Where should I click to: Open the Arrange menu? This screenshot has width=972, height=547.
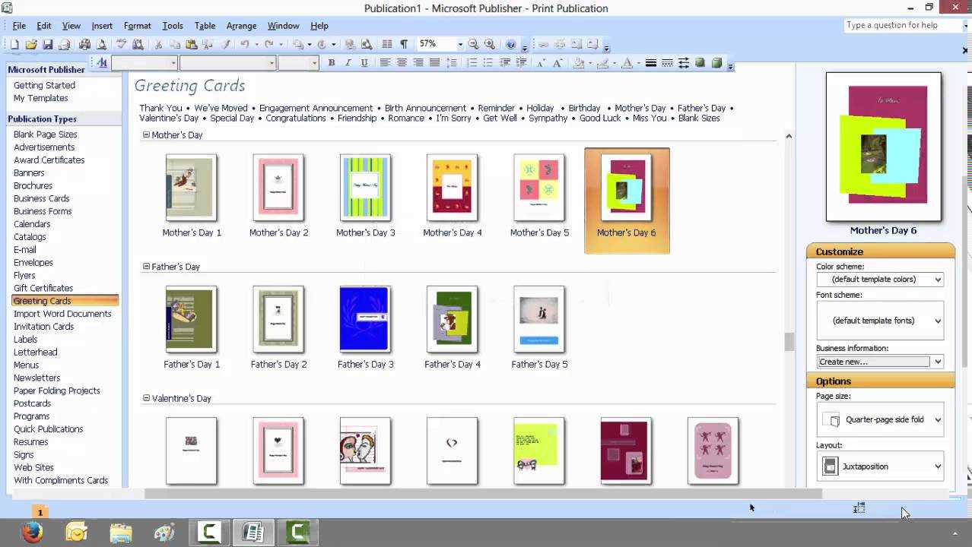point(241,26)
